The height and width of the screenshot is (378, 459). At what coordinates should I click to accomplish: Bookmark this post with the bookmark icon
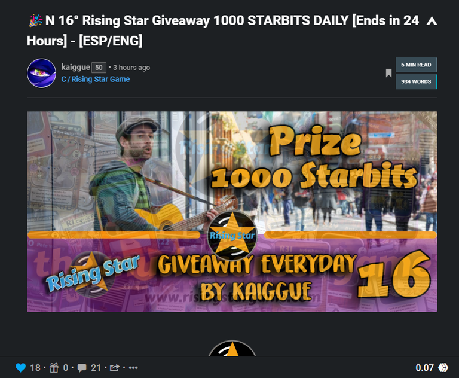coord(388,73)
